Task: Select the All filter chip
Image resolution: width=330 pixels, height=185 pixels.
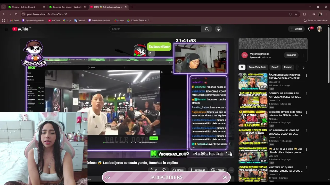Action: 242,67
